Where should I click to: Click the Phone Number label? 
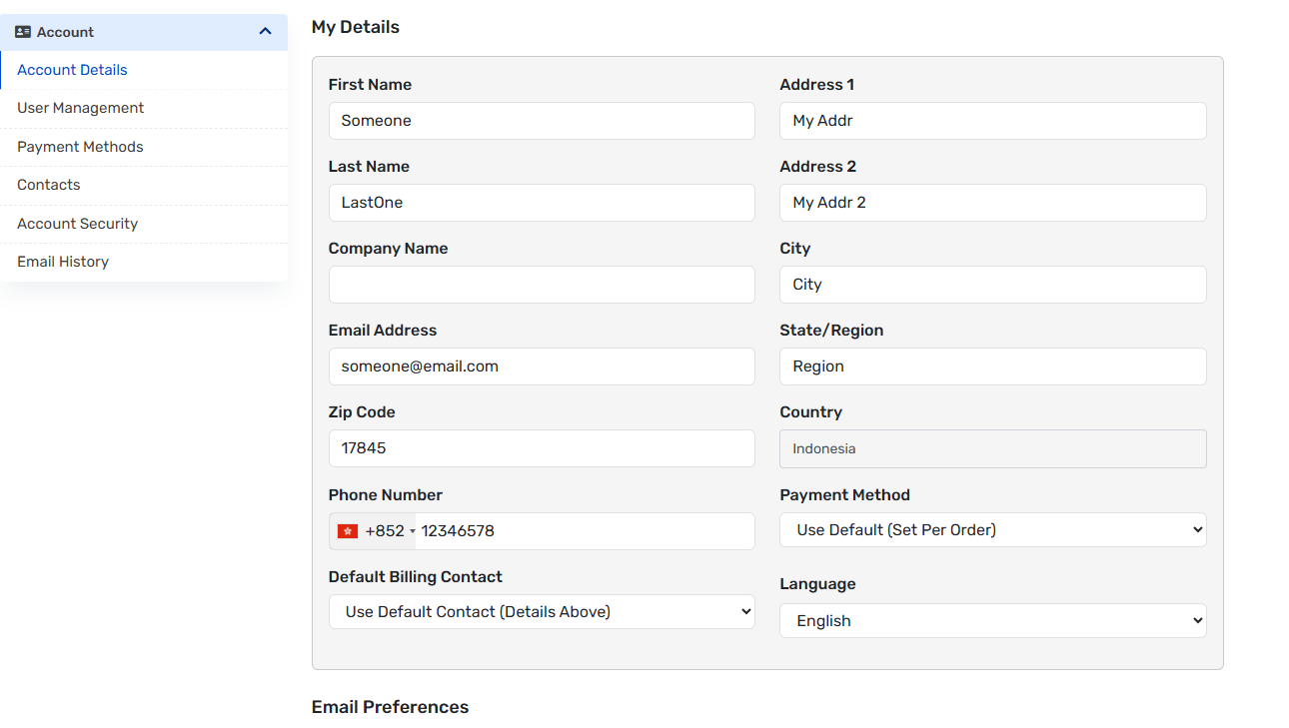pos(386,495)
